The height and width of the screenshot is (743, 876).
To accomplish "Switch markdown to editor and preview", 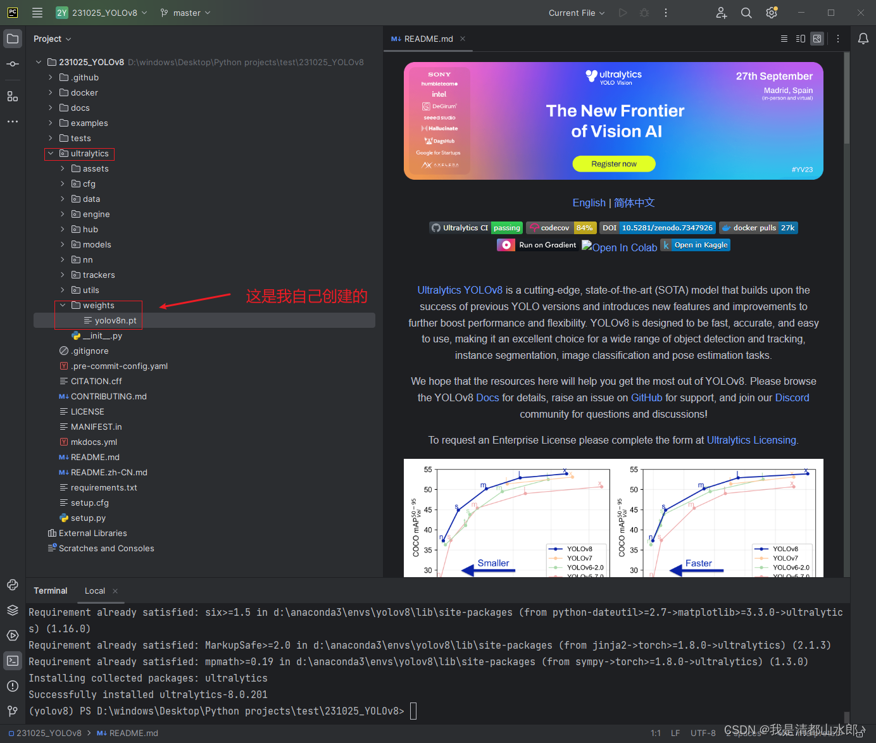I will [801, 39].
